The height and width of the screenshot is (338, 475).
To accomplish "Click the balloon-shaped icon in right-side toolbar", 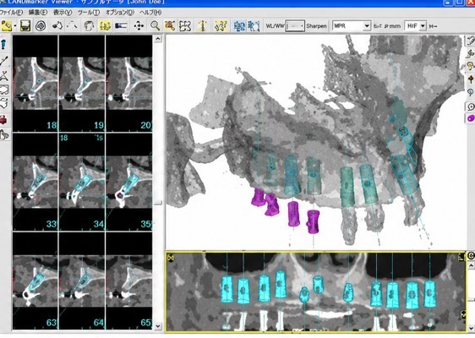I will 471,92.
